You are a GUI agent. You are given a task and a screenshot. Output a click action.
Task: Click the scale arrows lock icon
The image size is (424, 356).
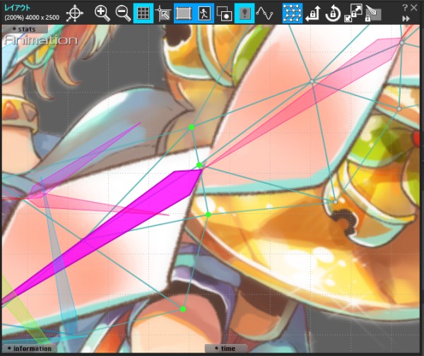coord(352,13)
